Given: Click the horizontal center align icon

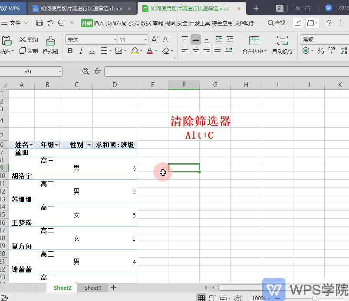Looking at the screenshot, I should tap(196, 51).
